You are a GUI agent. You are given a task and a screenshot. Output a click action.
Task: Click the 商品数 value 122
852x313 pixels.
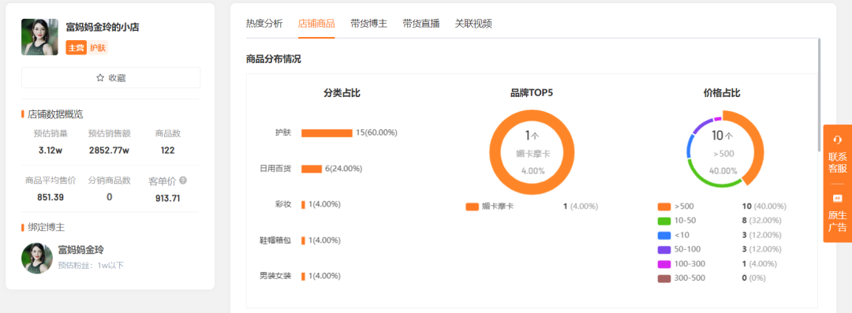[168, 151]
